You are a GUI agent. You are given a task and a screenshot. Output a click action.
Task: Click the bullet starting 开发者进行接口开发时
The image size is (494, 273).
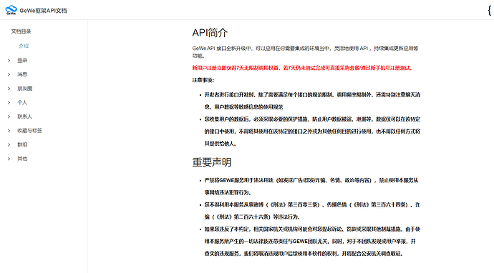click(x=312, y=101)
